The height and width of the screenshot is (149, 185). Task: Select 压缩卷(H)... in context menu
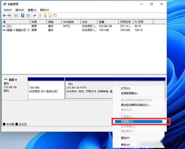(x=139, y=122)
